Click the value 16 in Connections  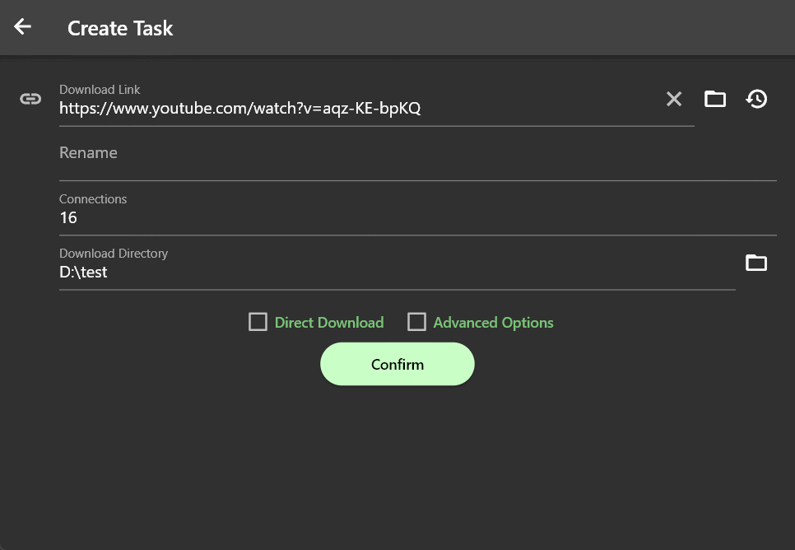68,218
